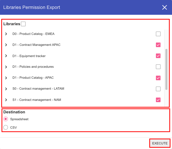Expand D1 - Product Catalog - APAC chevron
The height and width of the screenshot is (149, 172).
[x=6, y=78]
